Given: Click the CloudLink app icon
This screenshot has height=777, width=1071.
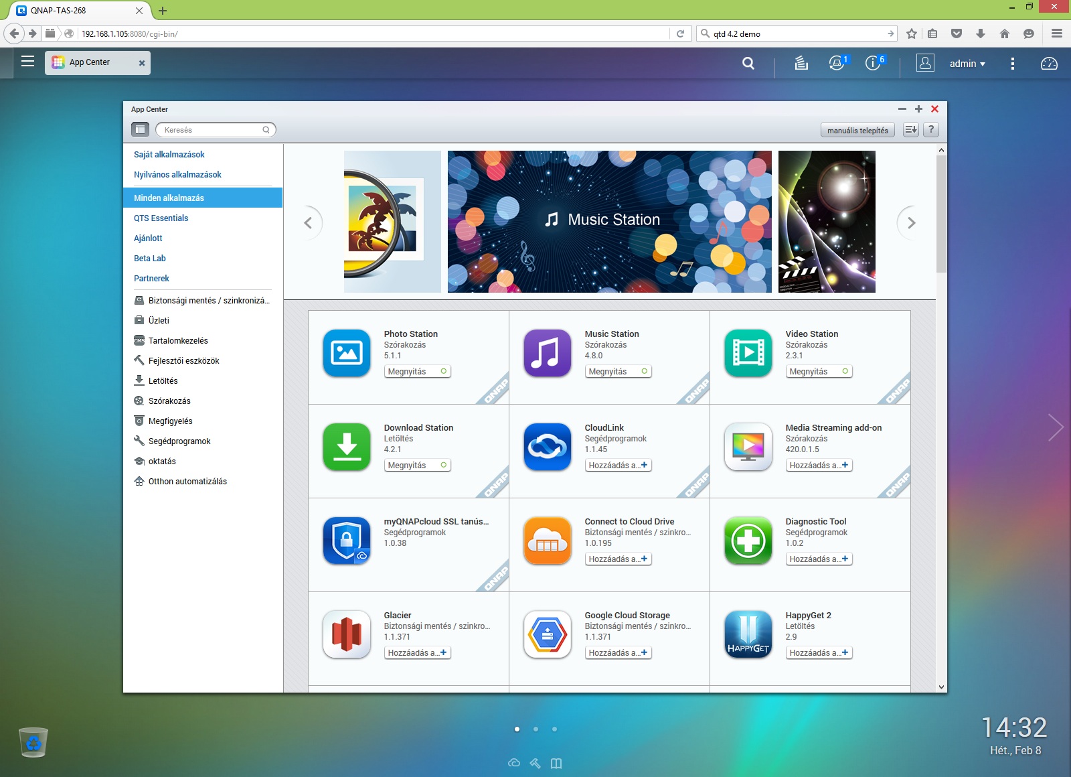Looking at the screenshot, I should [x=548, y=447].
